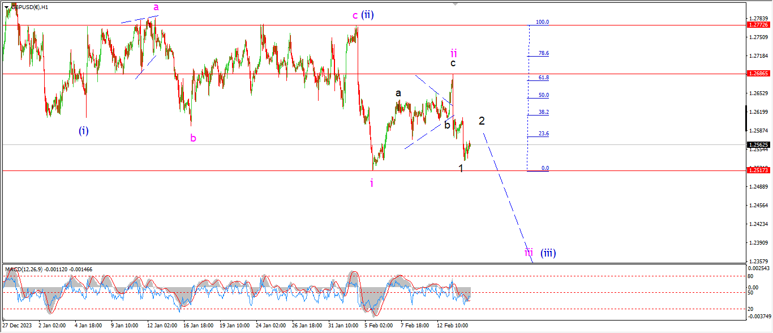
Task: Click the blue (ii) wave label
Action: coord(368,15)
